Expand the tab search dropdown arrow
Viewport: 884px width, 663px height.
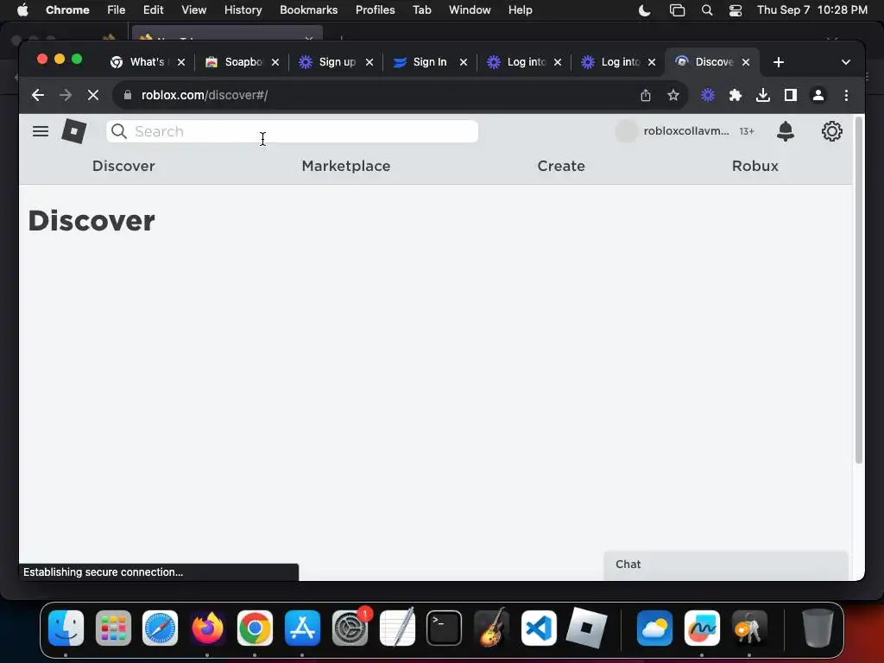pos(846,62)
